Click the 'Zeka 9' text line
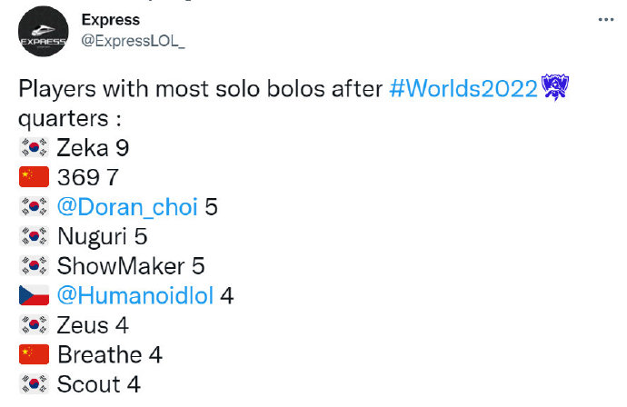 [93, 148]
